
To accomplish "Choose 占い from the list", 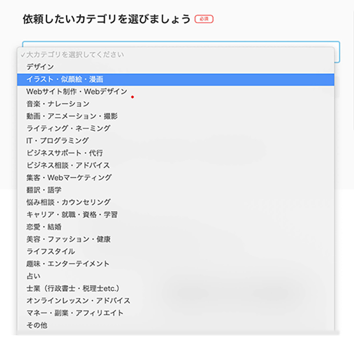I will coord(175,276).
